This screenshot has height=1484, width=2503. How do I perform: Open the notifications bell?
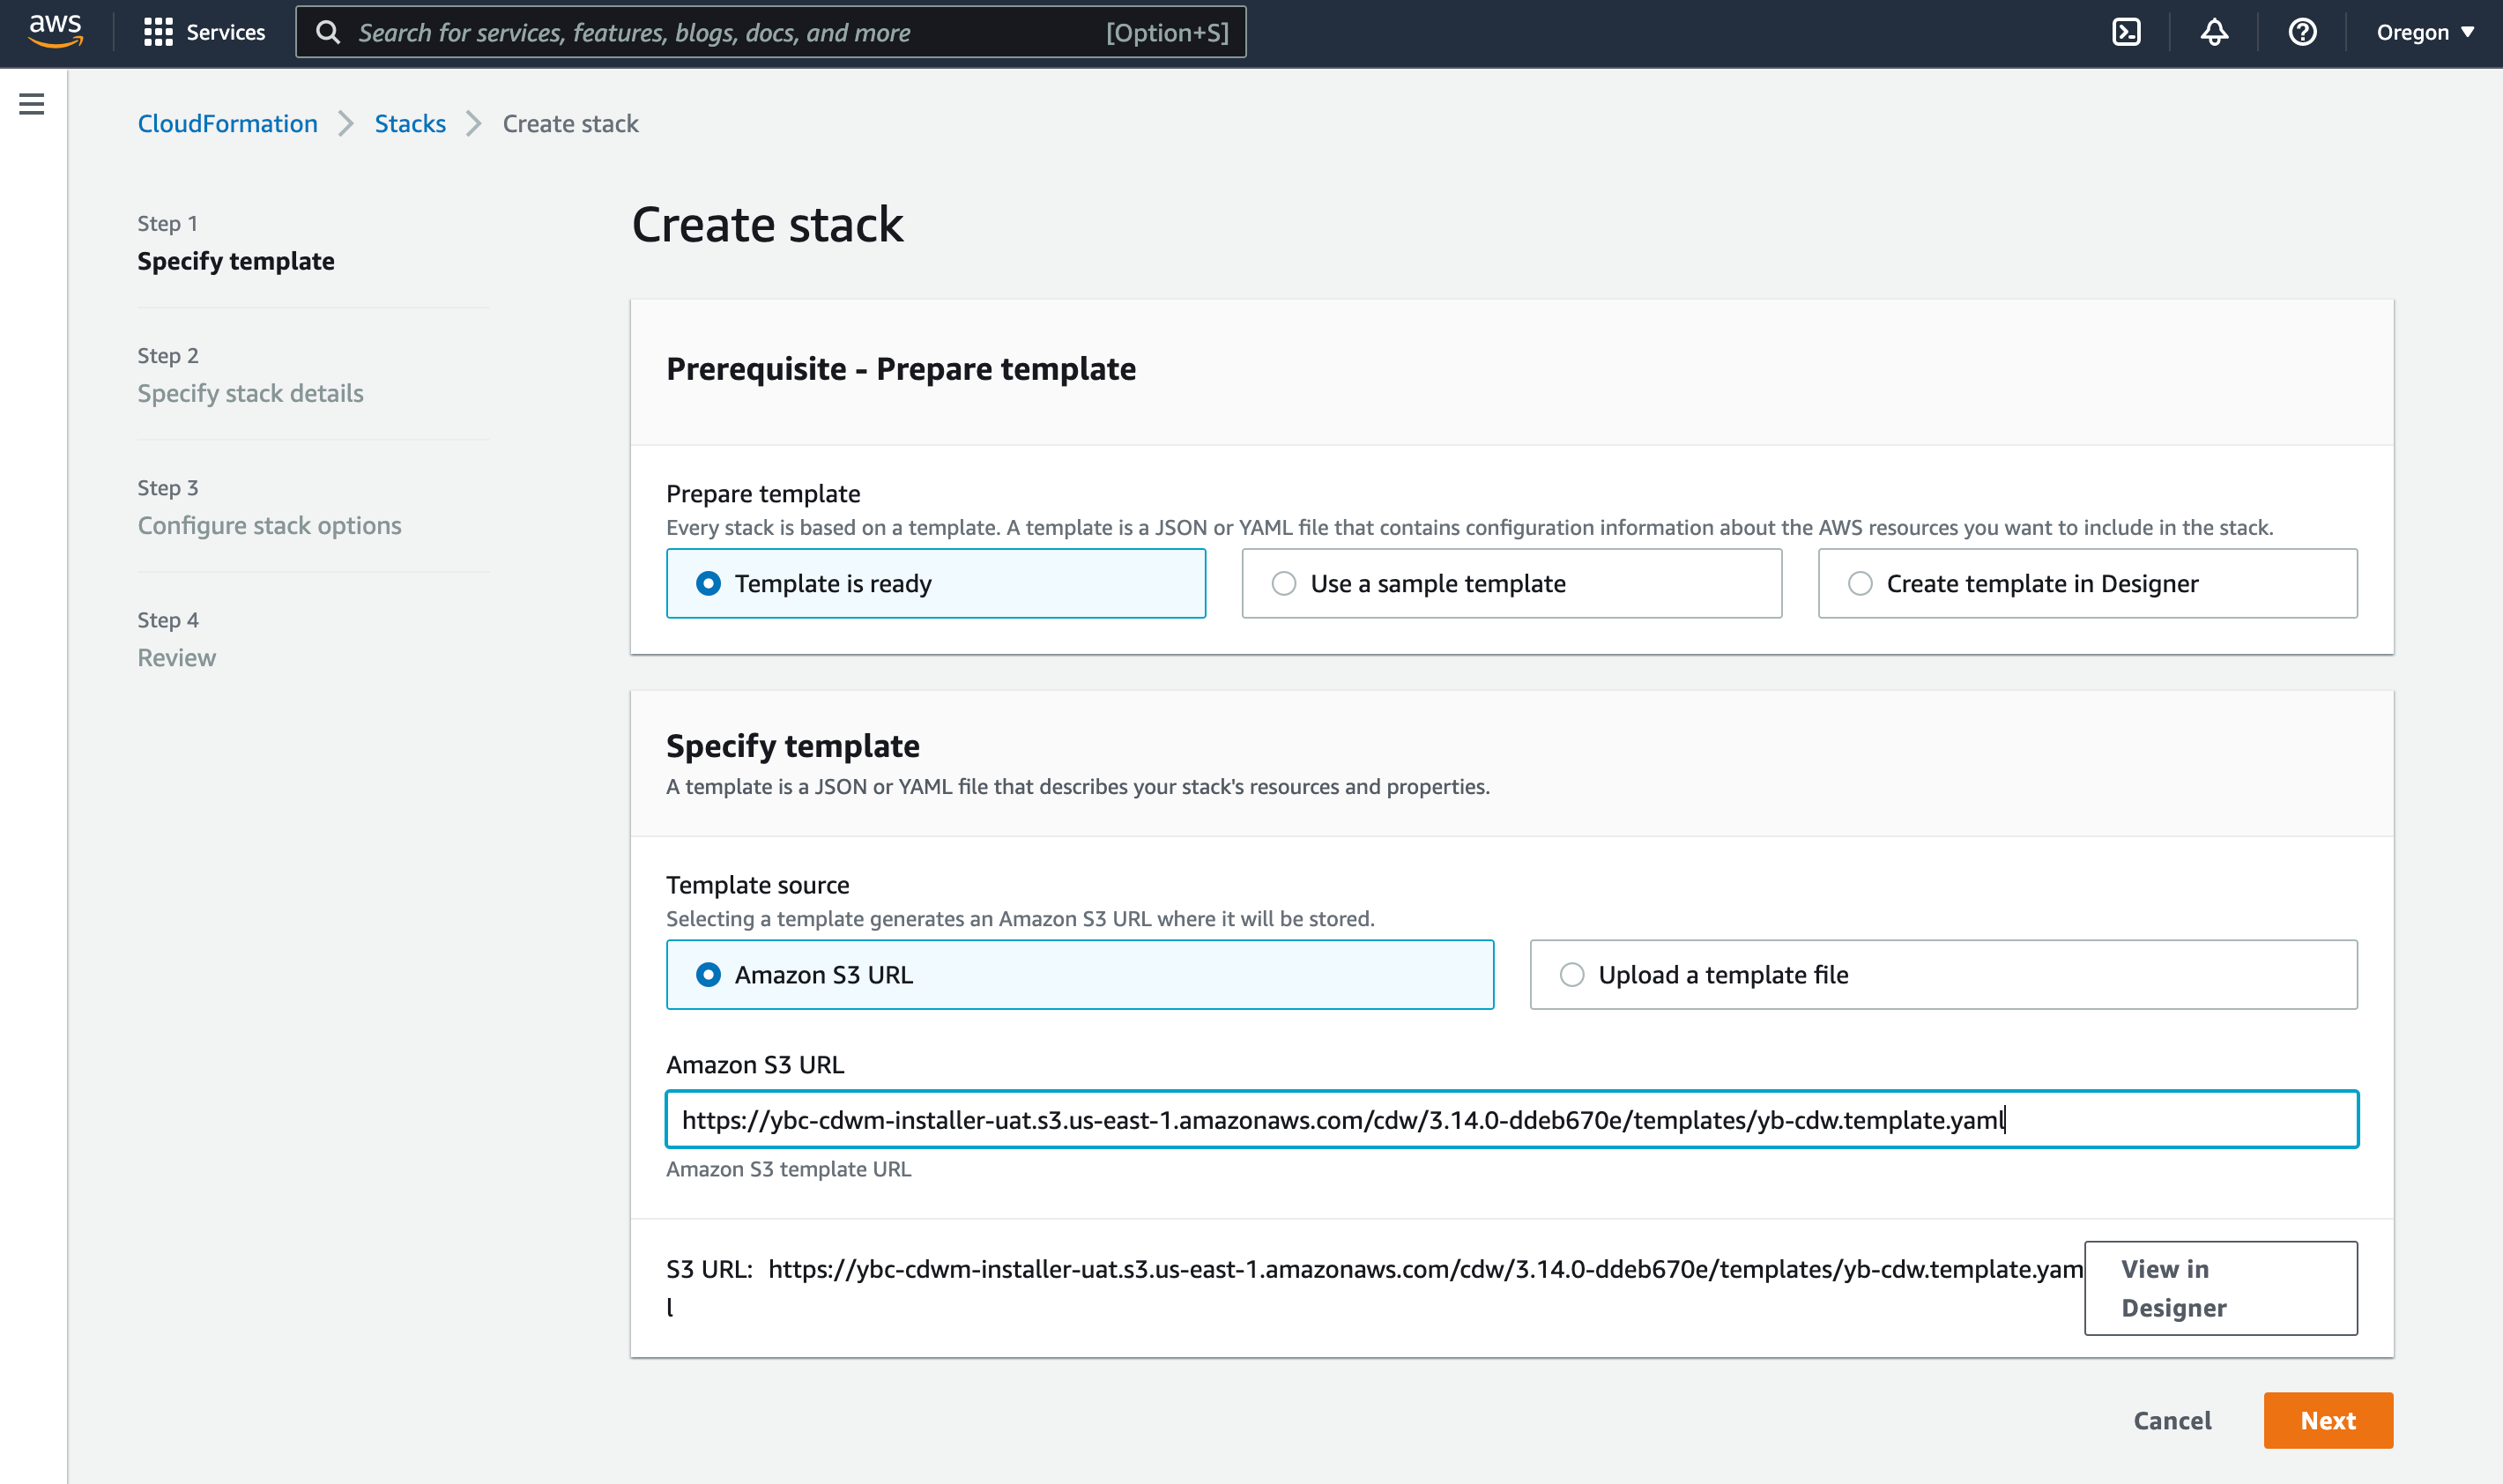click(2214, 32)
